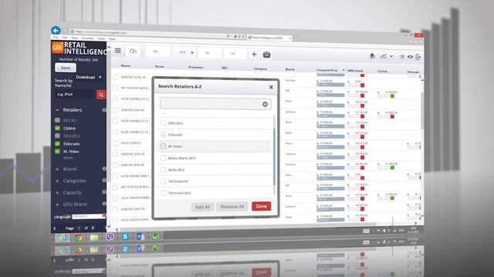Open Viber from the taskbar

110,236
